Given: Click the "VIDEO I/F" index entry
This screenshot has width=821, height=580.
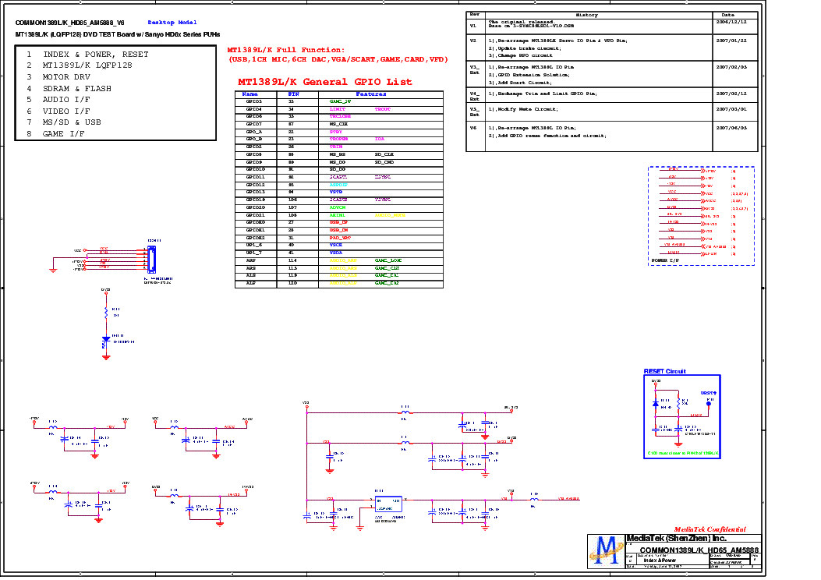Looking at the screenshot, I should click(x=58, y=111).
